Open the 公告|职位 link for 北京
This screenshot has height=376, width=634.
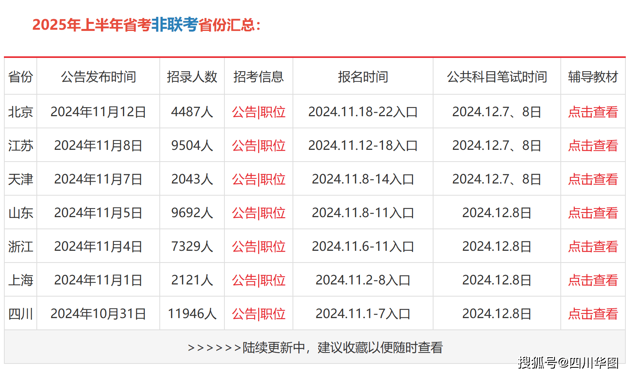point(258,112)
